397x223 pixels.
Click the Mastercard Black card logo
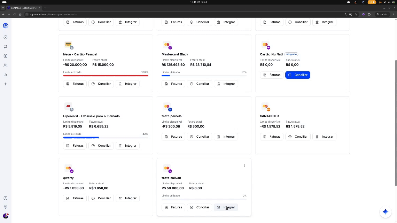(167, 45)
